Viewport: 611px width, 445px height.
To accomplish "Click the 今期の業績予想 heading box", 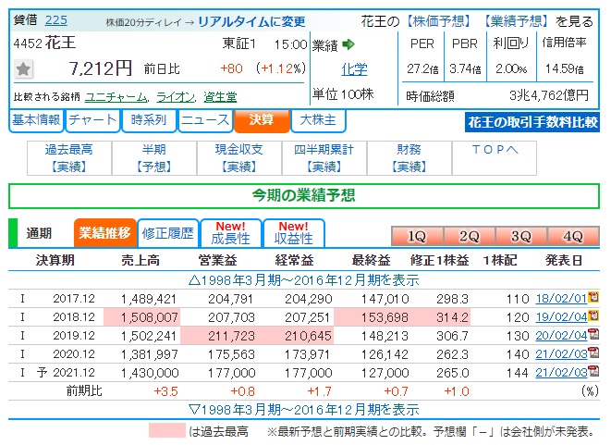I will pyautogui.click(x=304, y=196).
